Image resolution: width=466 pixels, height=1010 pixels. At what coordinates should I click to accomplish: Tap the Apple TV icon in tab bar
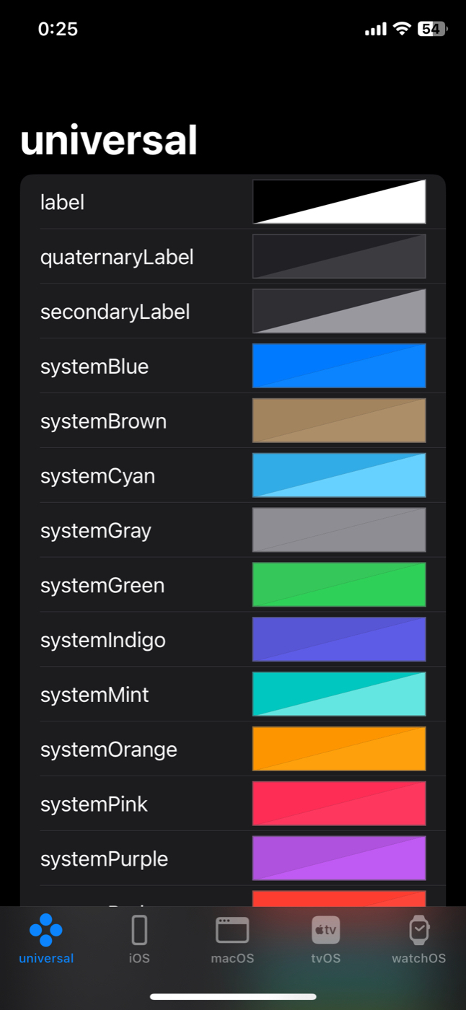tap(325, 931)
